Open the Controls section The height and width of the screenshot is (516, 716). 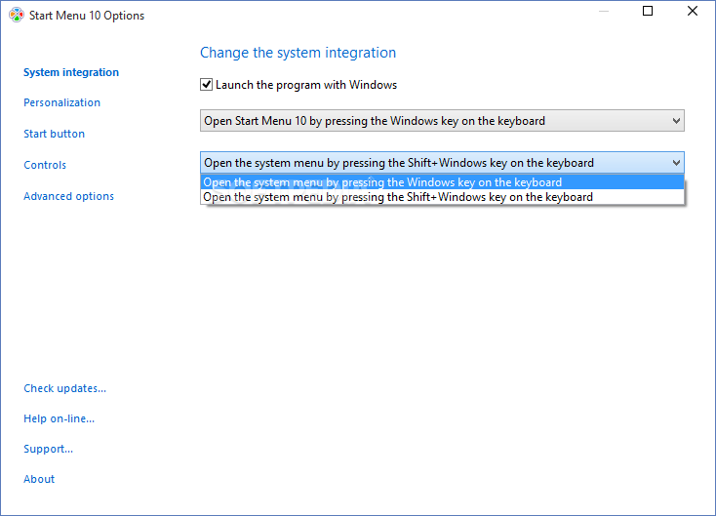(45, 165)
